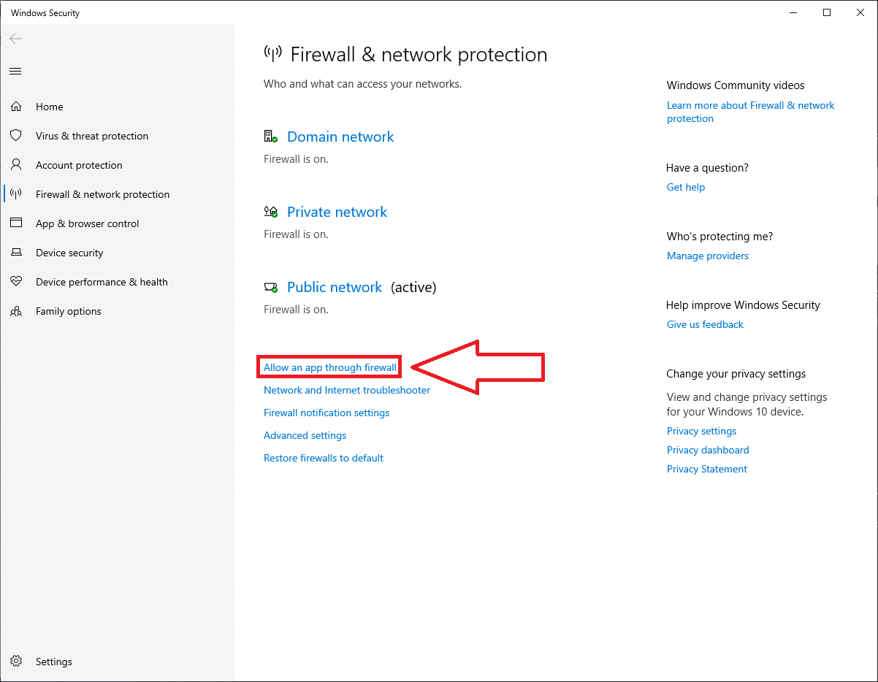Click the Firewall & network protection page heading

pos(419,55)
